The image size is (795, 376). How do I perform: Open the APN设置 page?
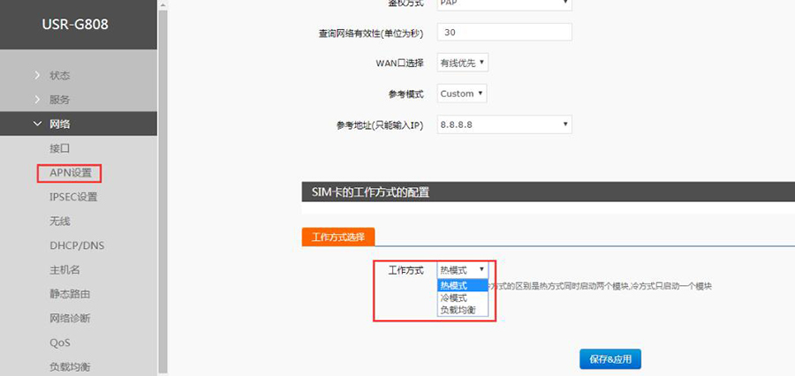[71, 173]
